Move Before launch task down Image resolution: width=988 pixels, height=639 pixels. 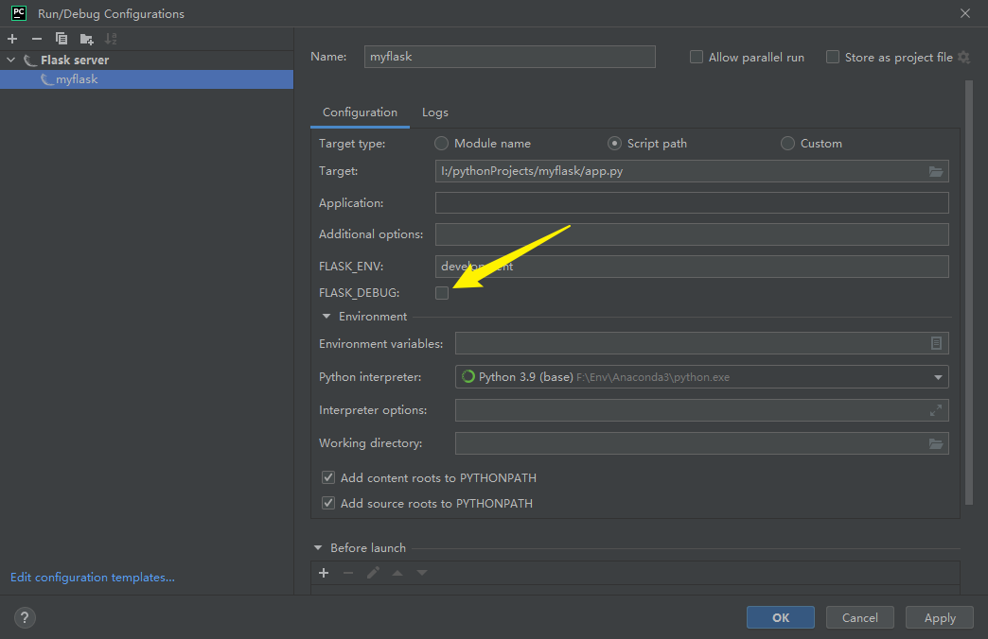click(422, 573)
